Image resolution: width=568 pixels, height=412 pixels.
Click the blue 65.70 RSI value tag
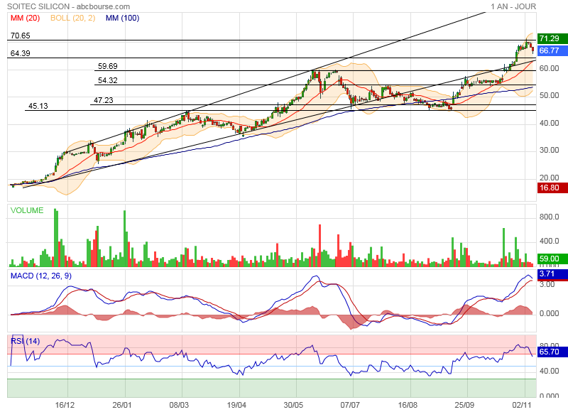click(x=552, y=352)
